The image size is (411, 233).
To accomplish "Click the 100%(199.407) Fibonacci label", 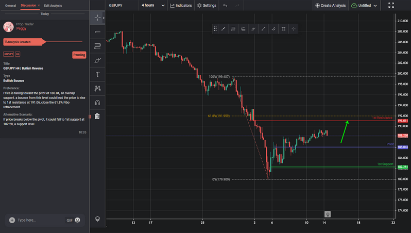I will click(x=219, y=77).
